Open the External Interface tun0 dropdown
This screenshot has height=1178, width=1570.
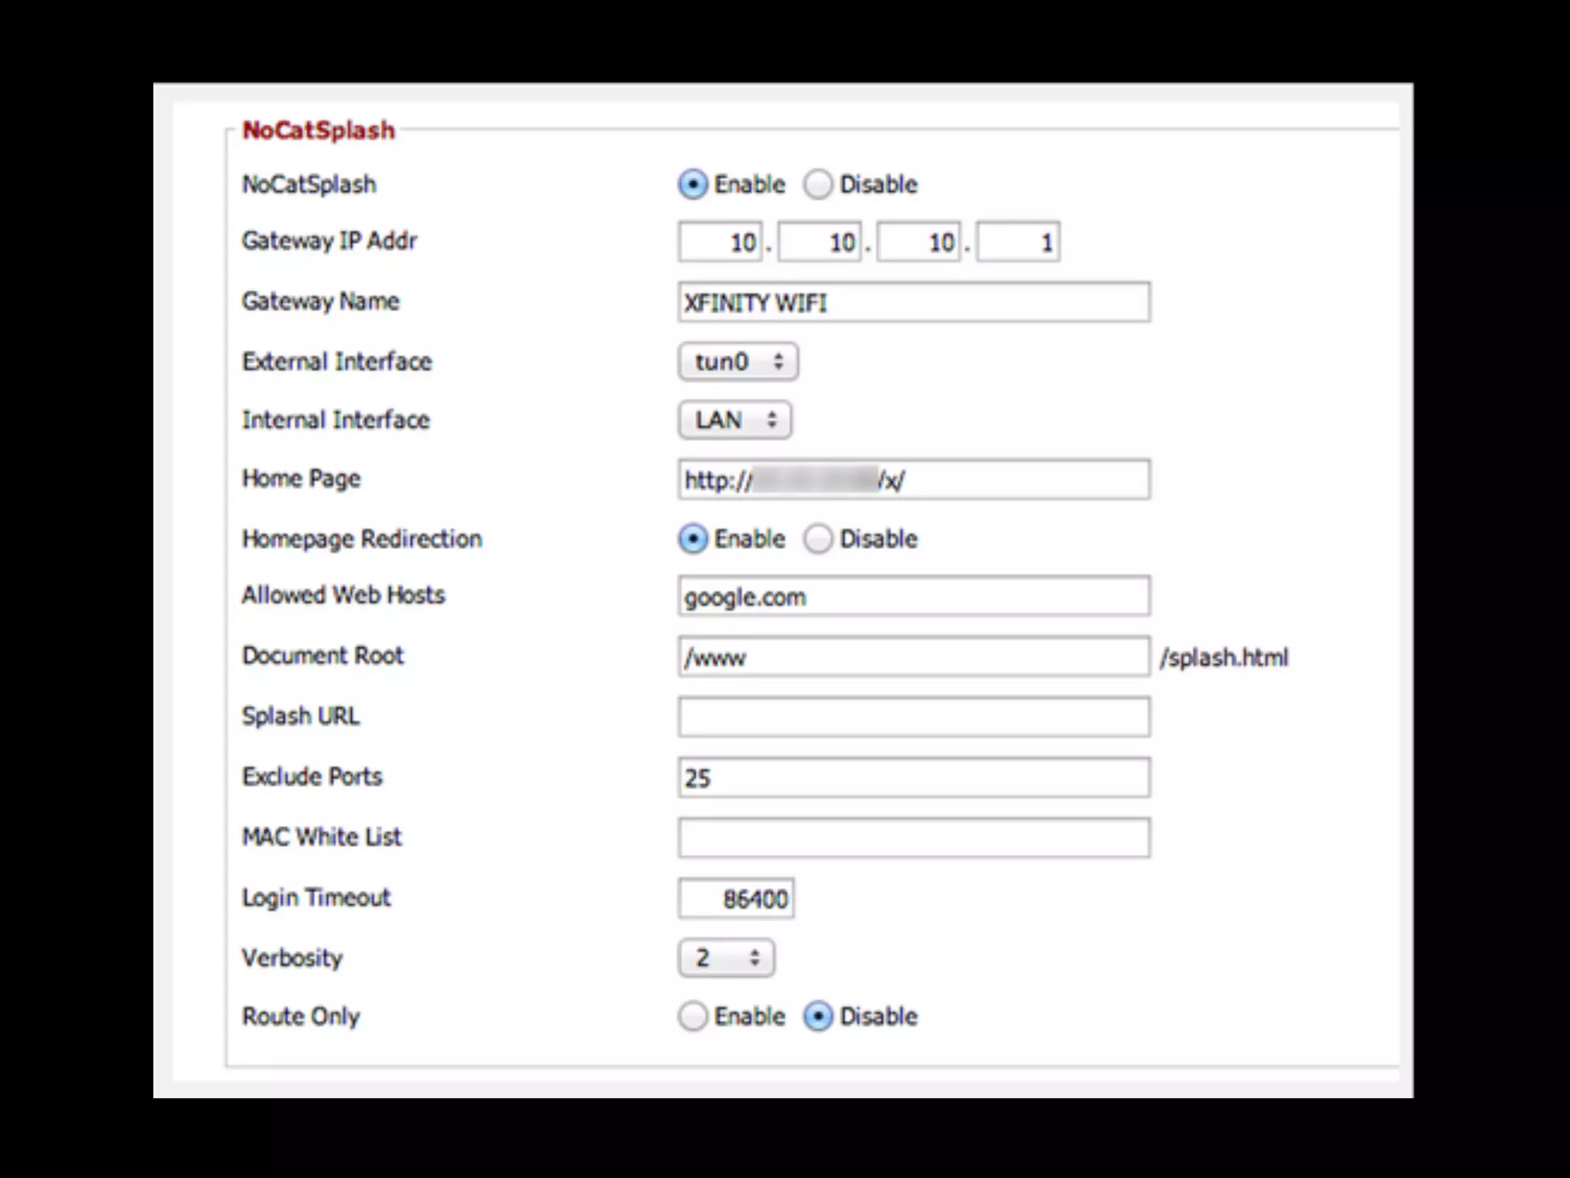737,362
